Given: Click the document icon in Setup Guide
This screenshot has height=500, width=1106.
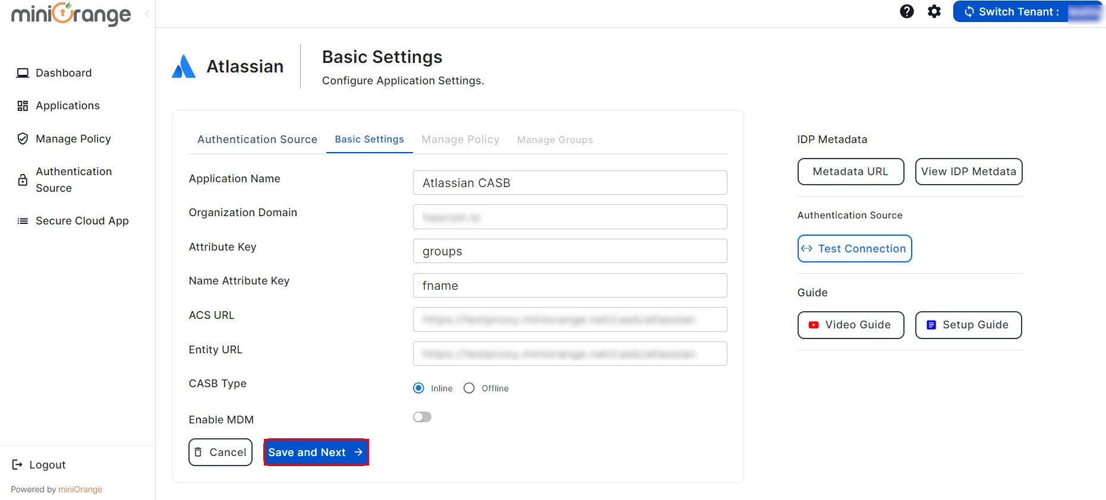Looking at the screenshot, I should pyautogui.click(x=931, y=325).
